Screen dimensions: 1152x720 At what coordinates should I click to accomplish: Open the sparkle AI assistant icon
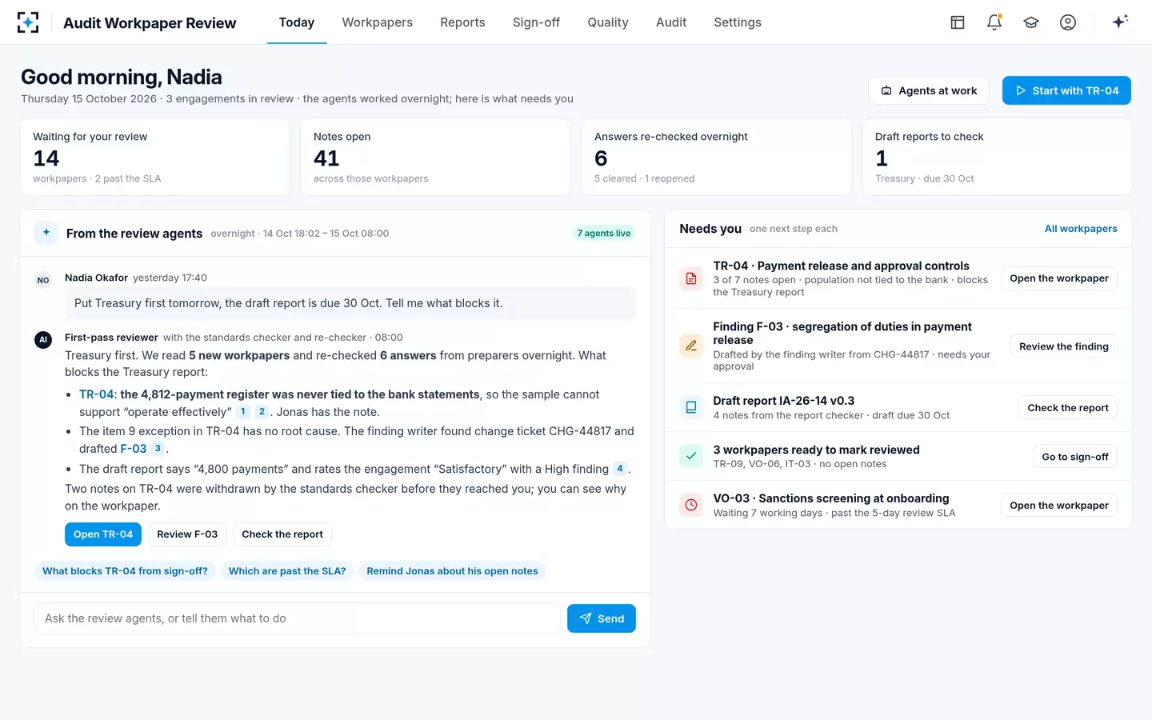(x=1120, y=22)
